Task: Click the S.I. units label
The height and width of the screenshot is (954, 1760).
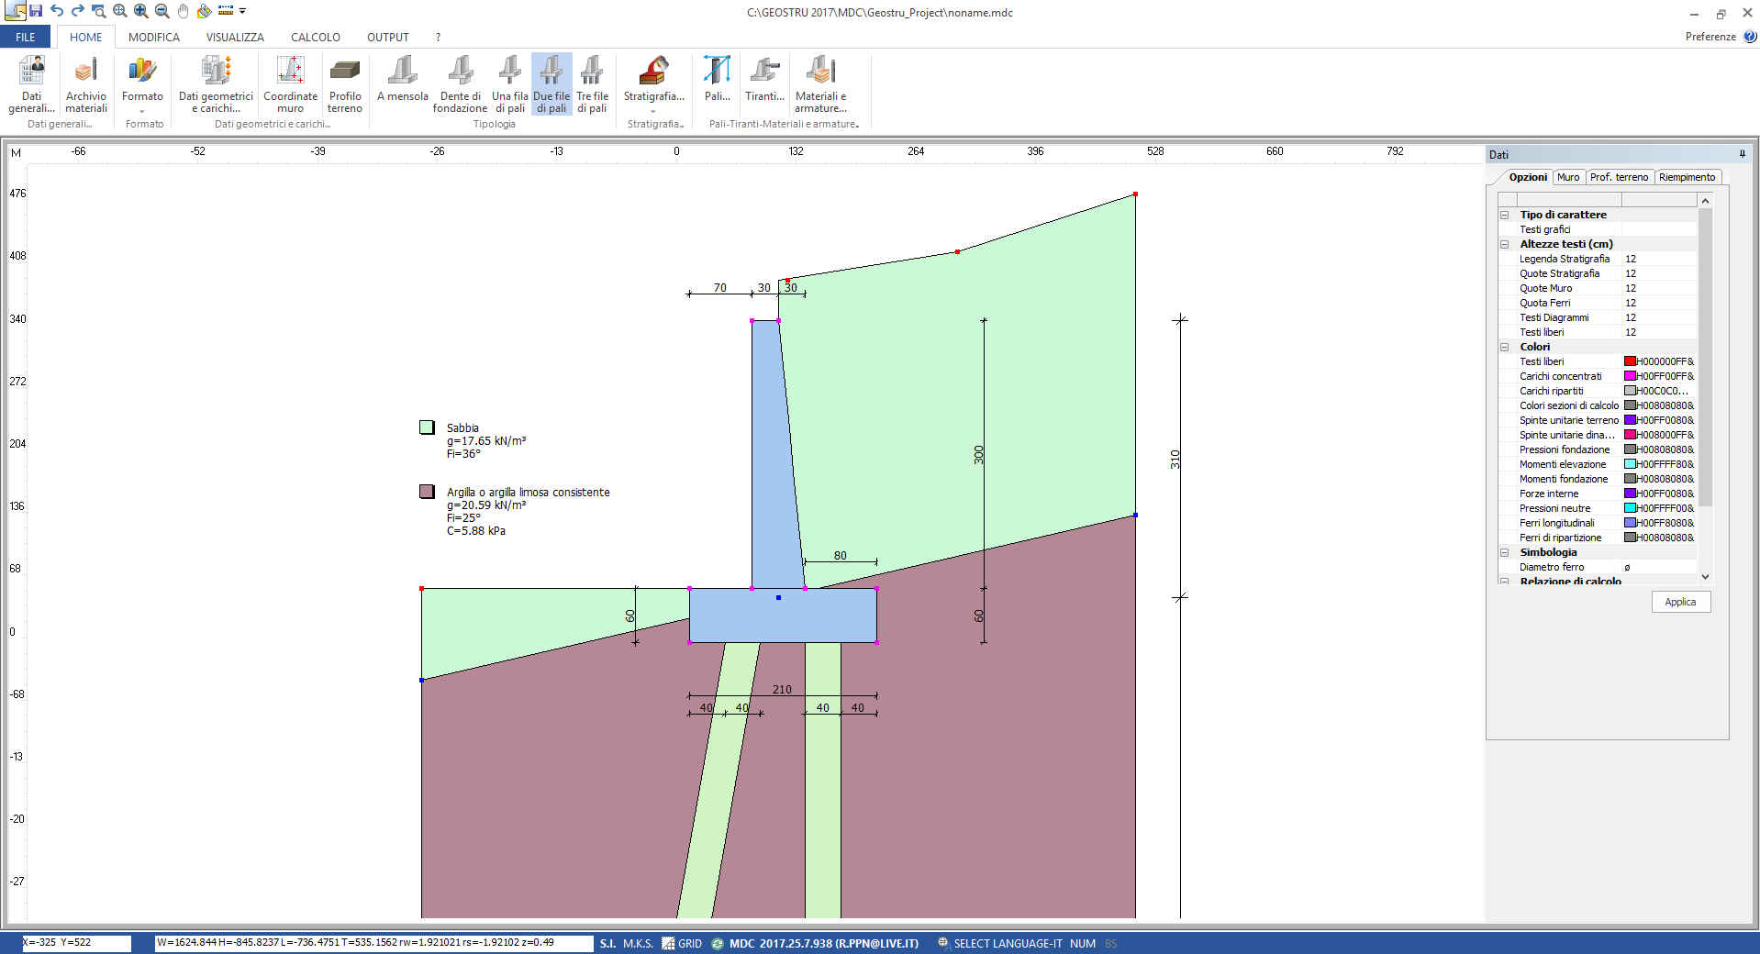Action: (607, 943)
